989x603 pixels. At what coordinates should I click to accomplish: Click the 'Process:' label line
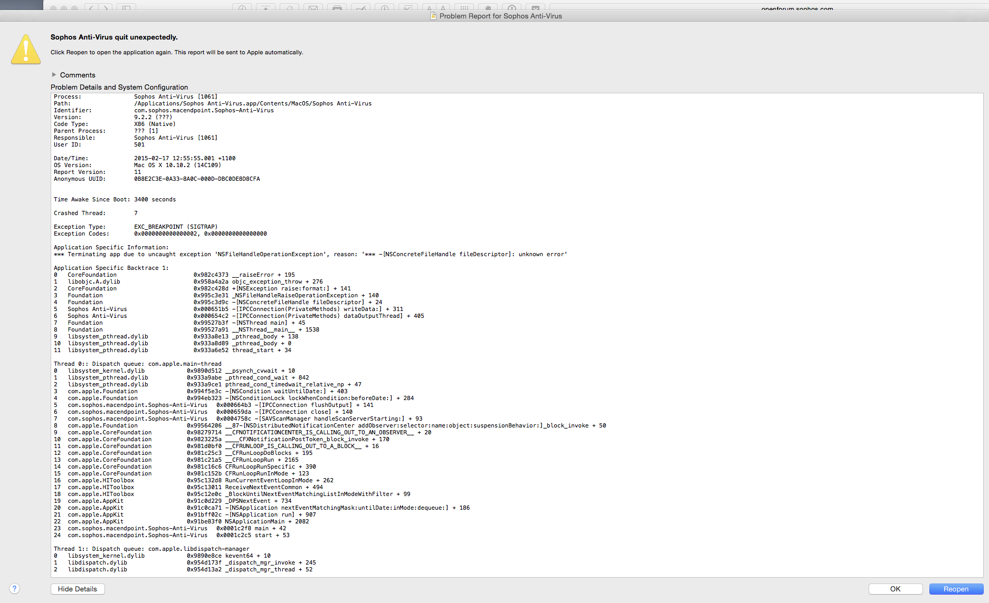click(x=136, y=96)
